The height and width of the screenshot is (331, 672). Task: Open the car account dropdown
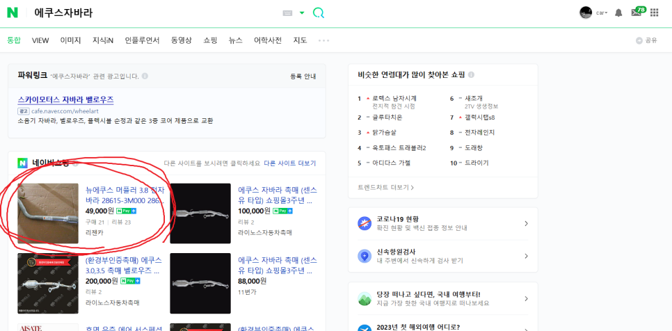[x=602, y=13]
